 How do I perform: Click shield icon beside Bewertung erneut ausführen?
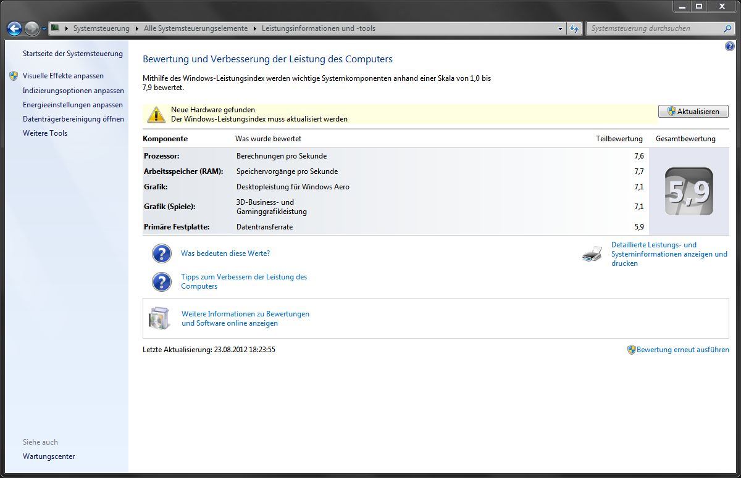(x=631, y=350)
